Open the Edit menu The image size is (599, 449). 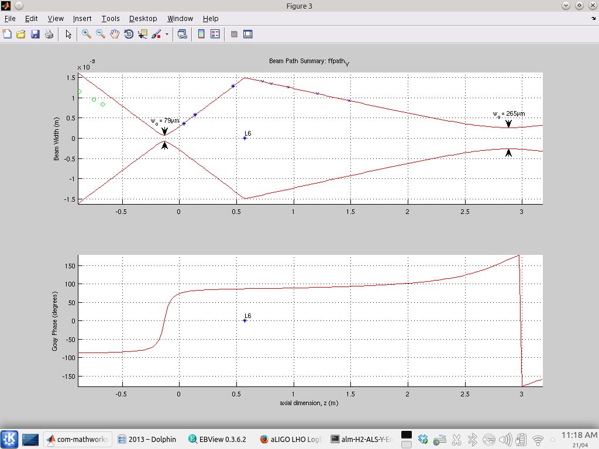(x=32, y=18)
